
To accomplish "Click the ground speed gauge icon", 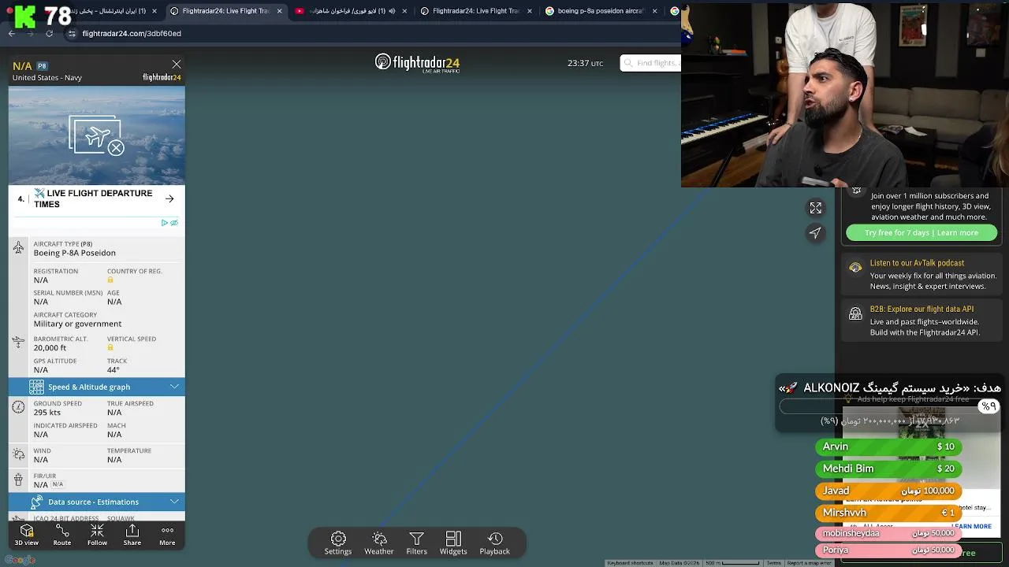I will pos(18,407).
